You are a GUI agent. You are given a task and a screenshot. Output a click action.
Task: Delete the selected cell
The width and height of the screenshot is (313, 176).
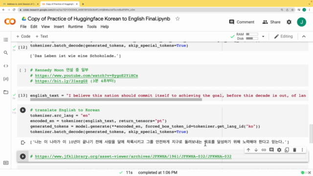(x=294, y=150)
